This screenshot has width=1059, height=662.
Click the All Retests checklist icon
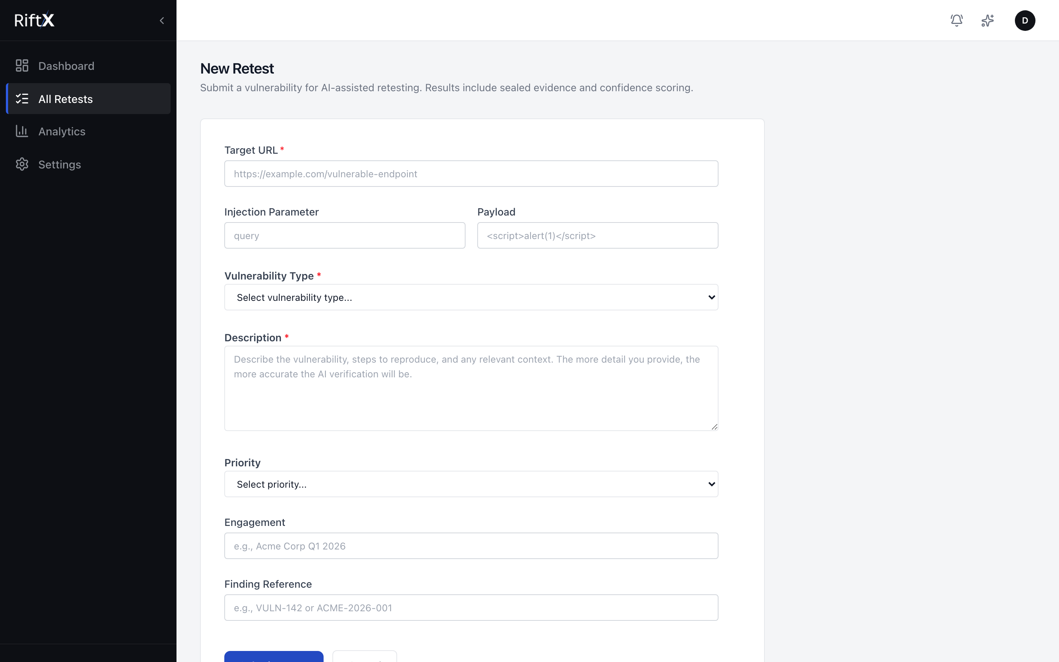click(22, 99)
